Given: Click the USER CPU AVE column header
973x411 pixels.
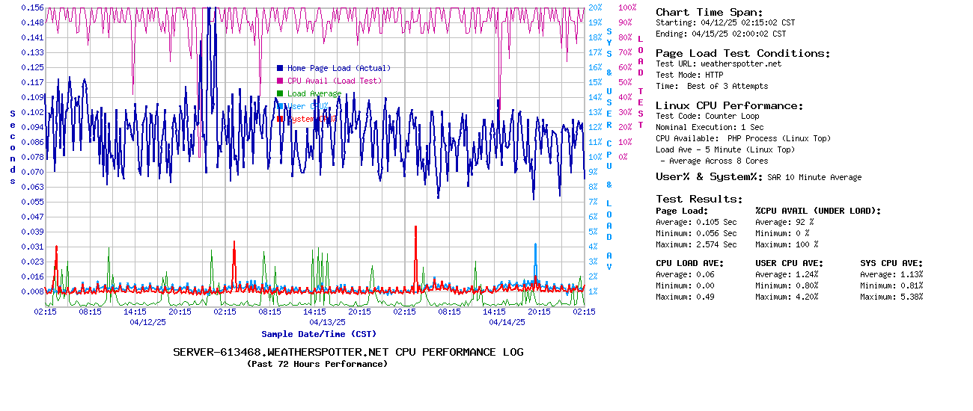Looking at the screenshot, I should 789,263.
